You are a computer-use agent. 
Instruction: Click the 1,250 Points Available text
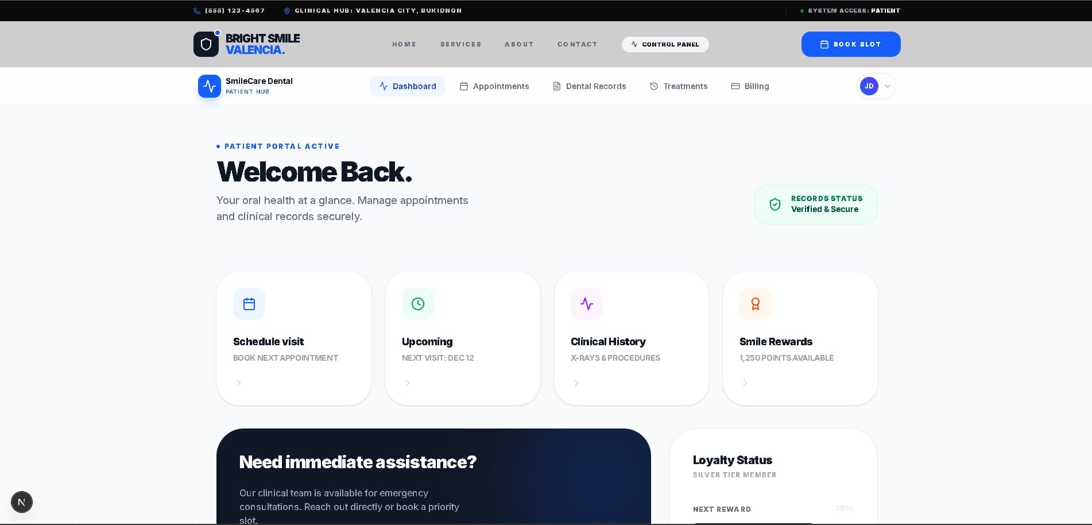coord(787,358)
